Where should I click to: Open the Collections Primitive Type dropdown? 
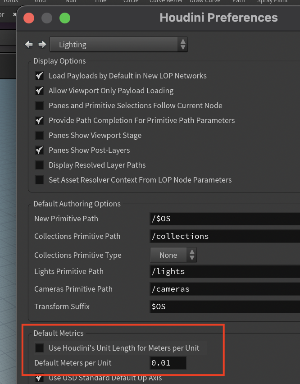pos(173,255)
